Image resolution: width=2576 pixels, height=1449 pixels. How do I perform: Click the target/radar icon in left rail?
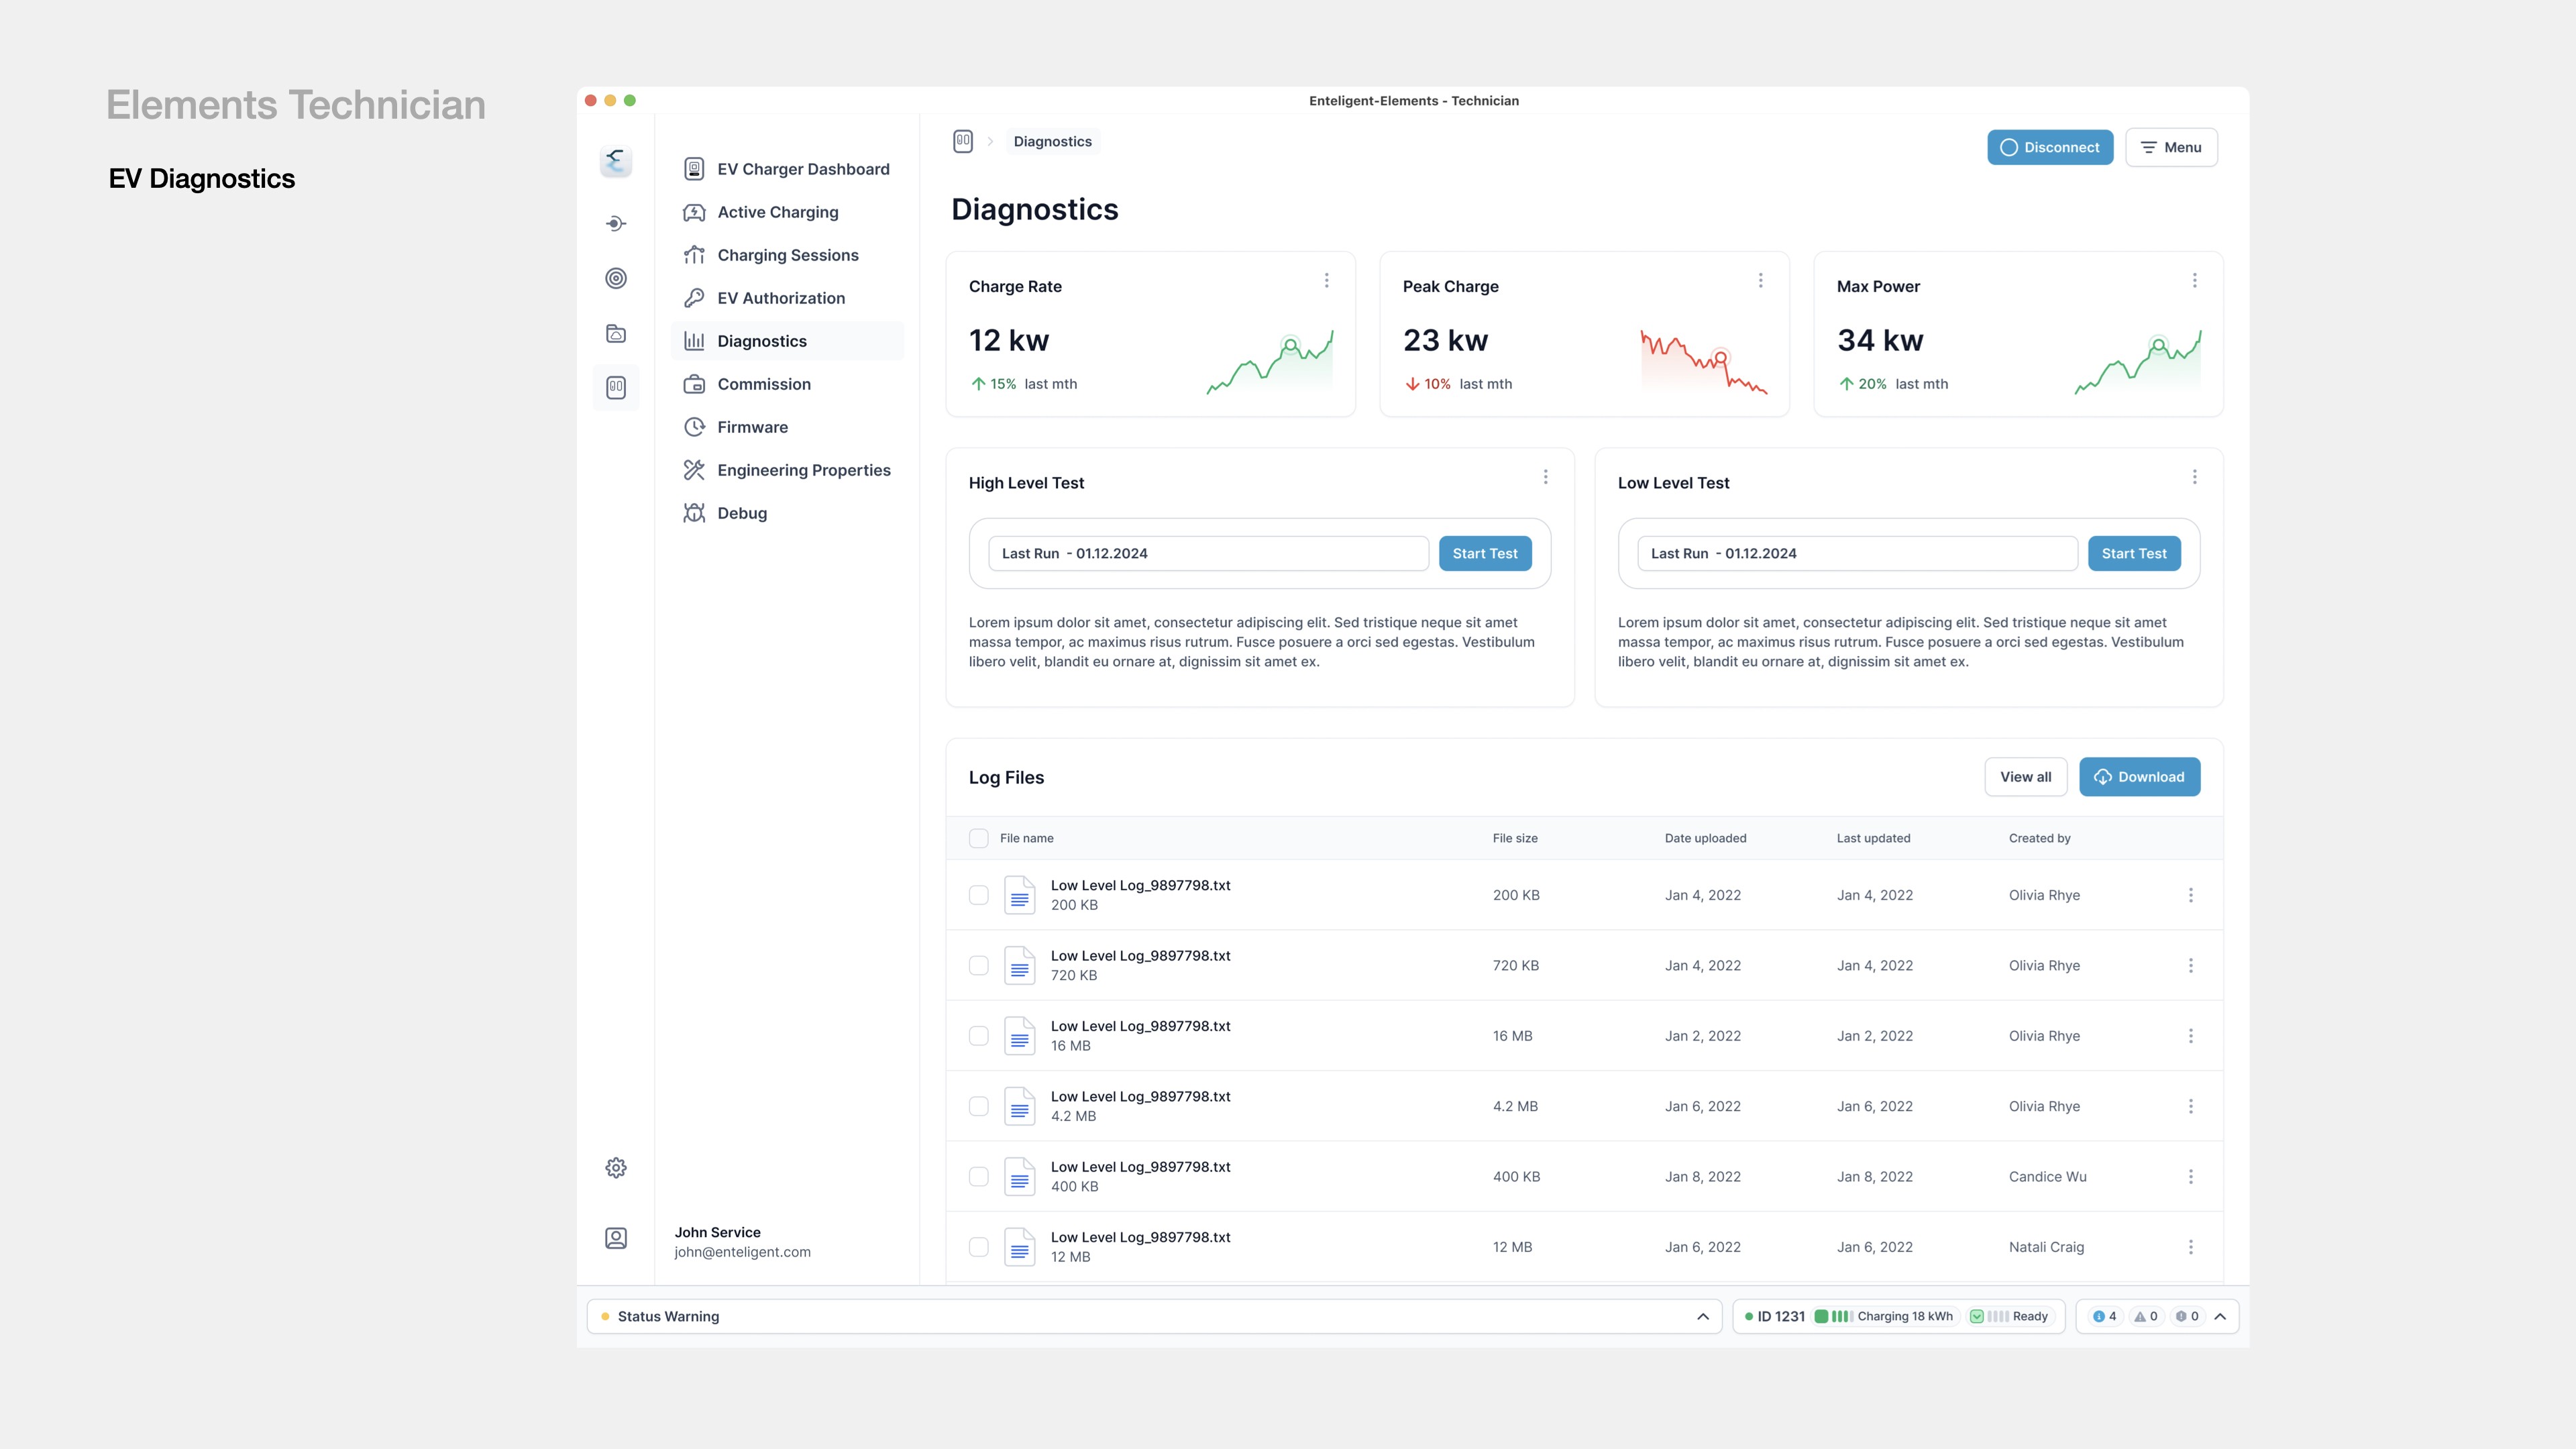click(x=616, y=278)
